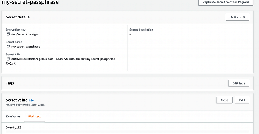
Task: Edit the secret value
Action: click(242, 100)
